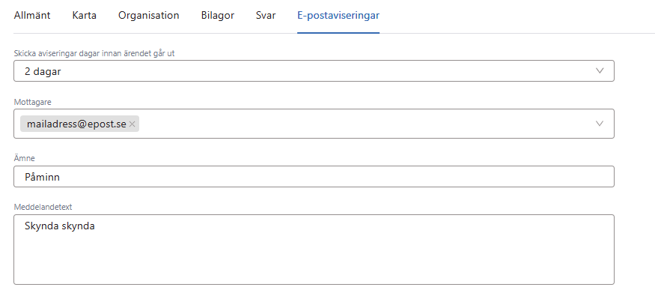Open the Mottagare dropdown chevron
The width and height of the screenshot is (655, 305).
pos(600,124)
